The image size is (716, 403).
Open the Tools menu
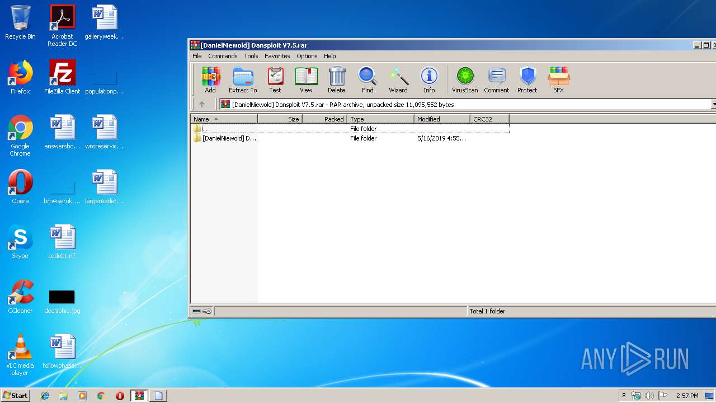[251, 56]
